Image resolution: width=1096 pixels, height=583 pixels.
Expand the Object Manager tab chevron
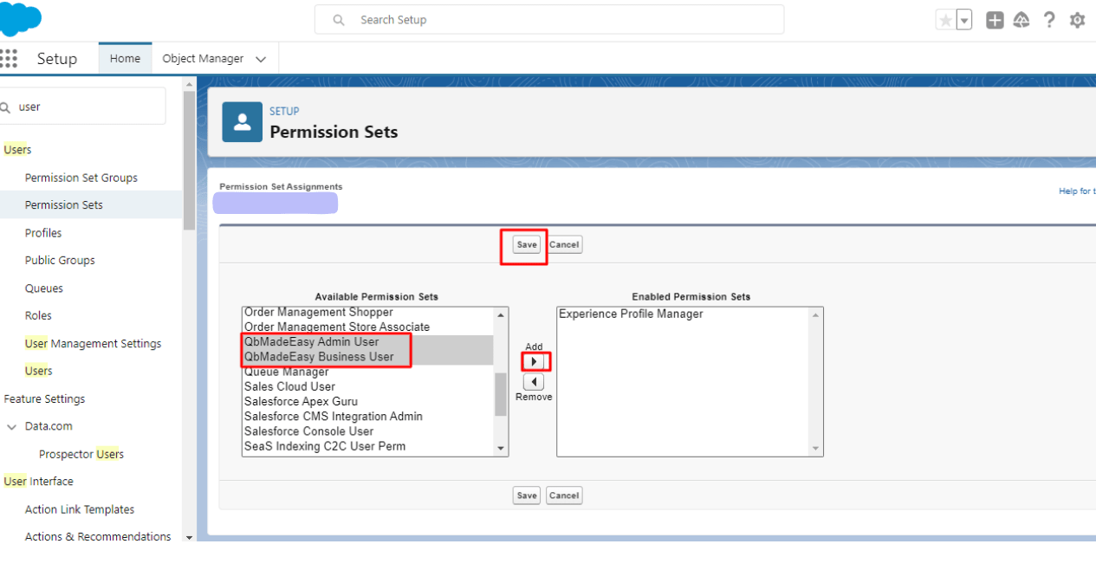pyautogui.click(x=261, y=59)
